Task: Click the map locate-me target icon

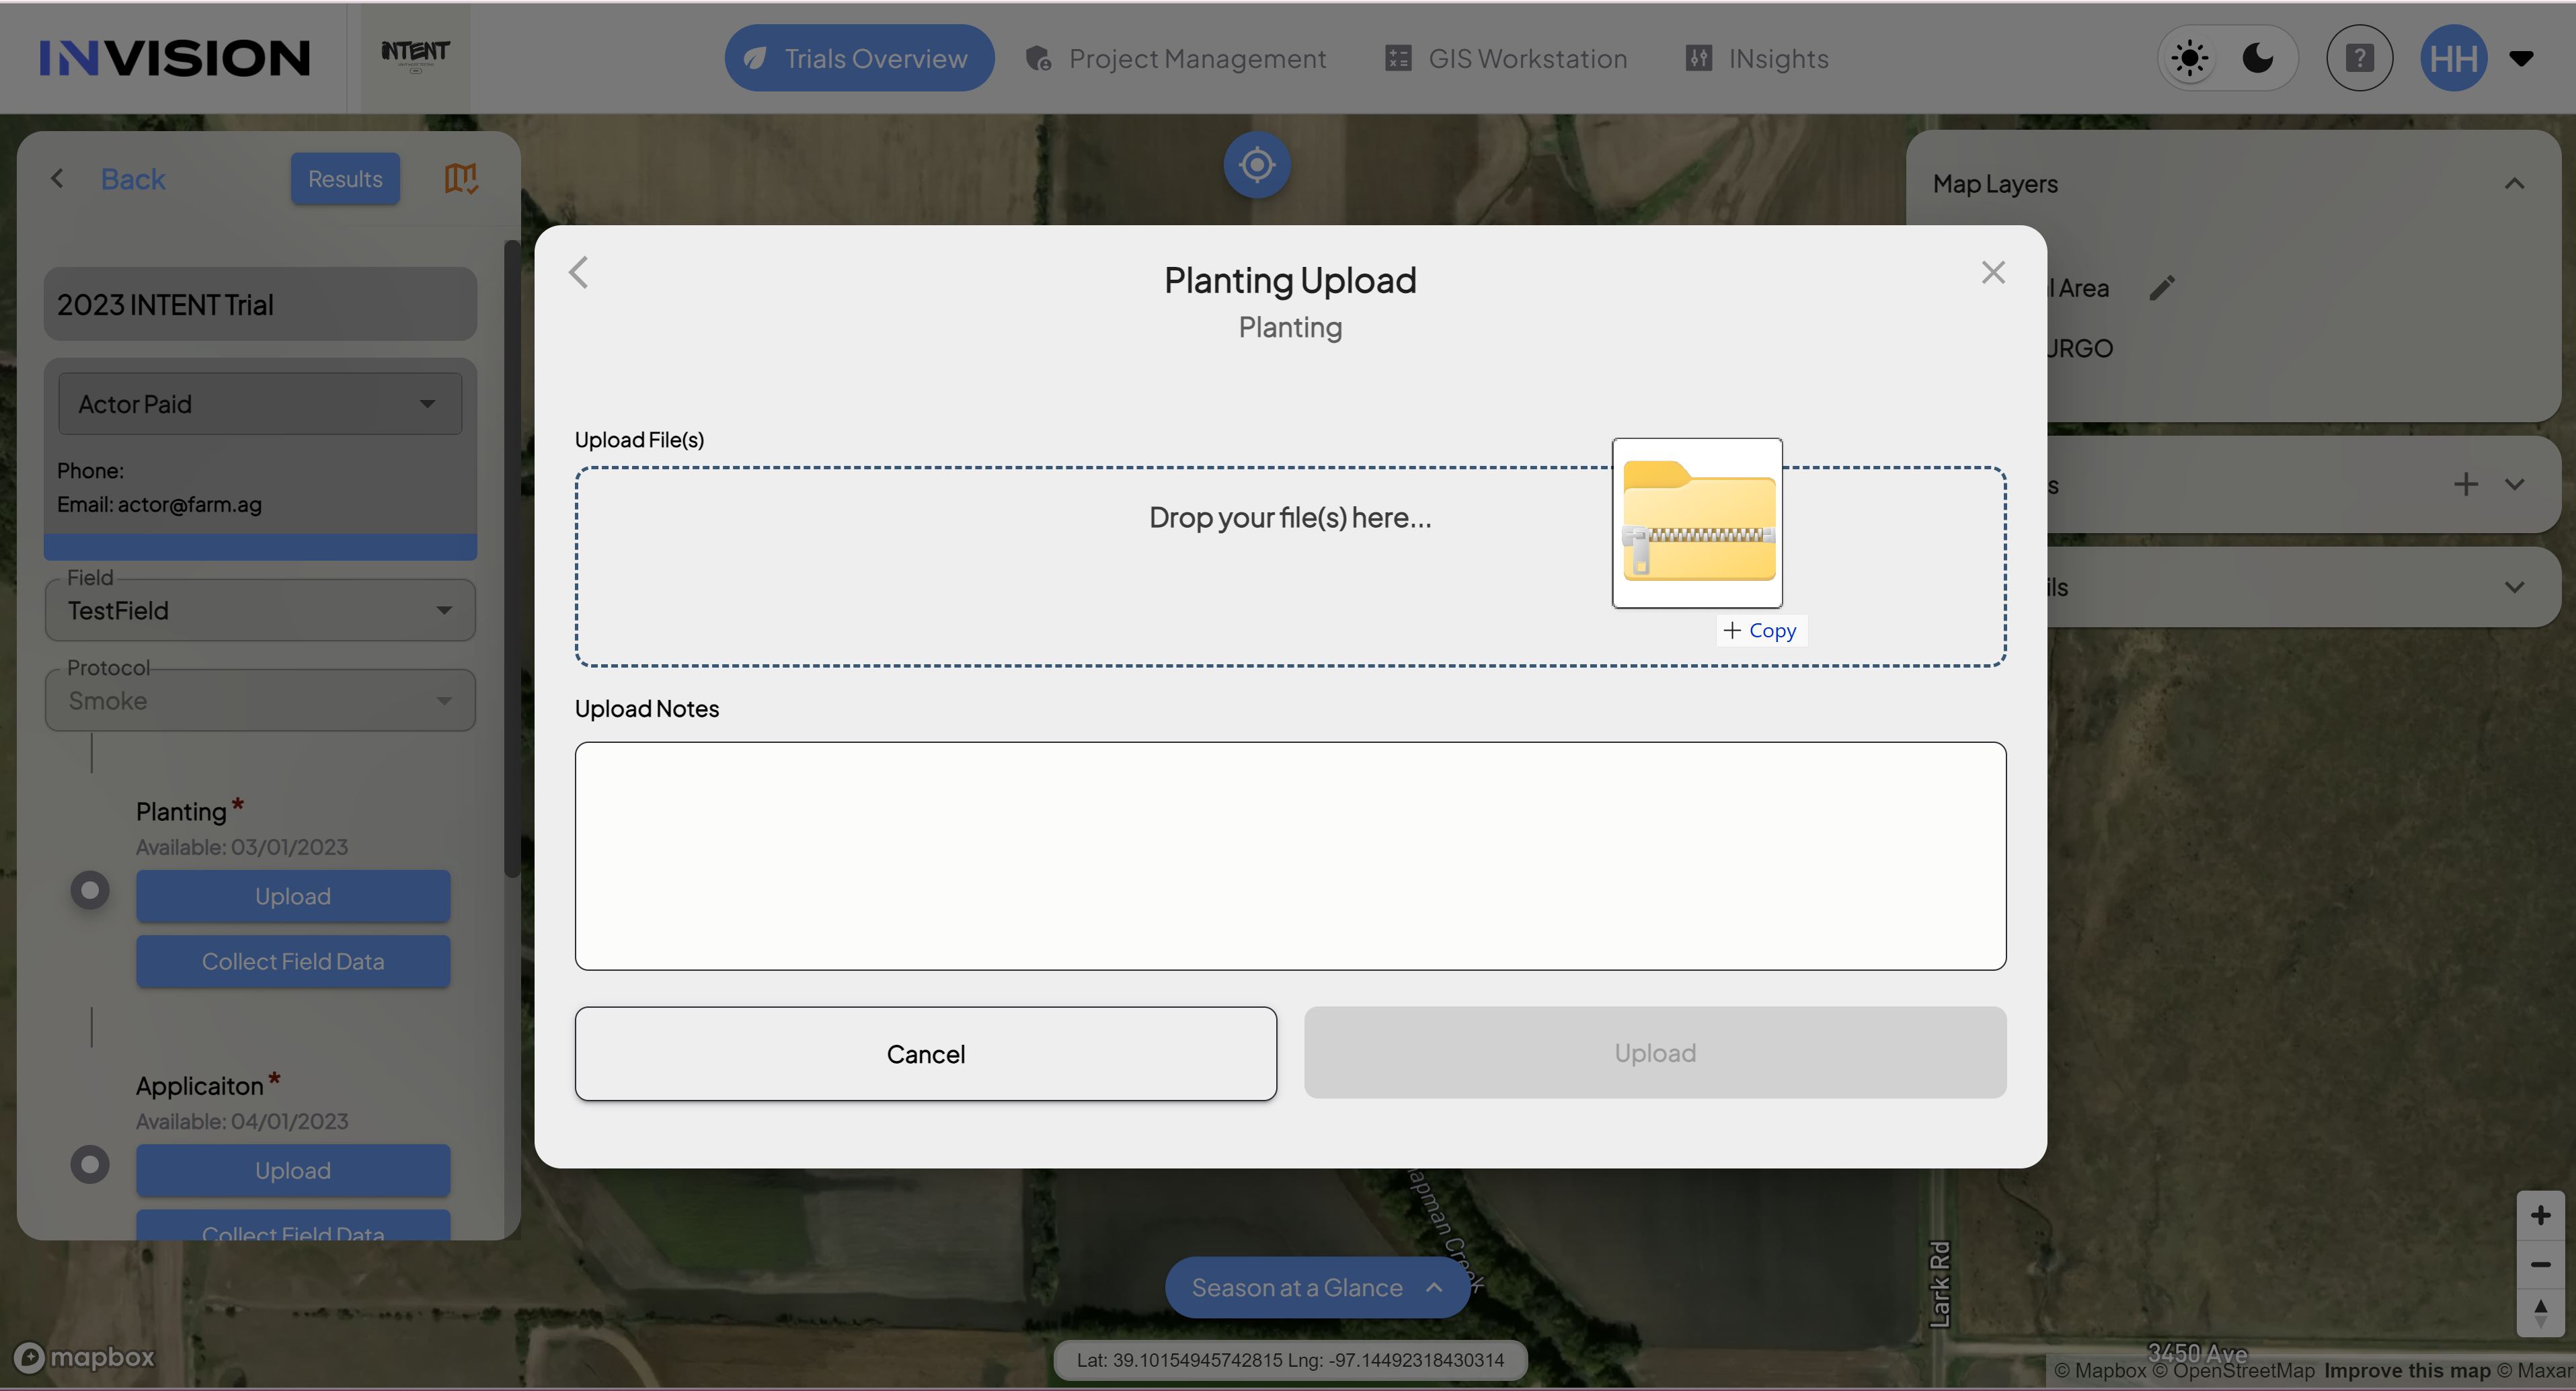Action: pyautogui.click(x=1256, y=164)
